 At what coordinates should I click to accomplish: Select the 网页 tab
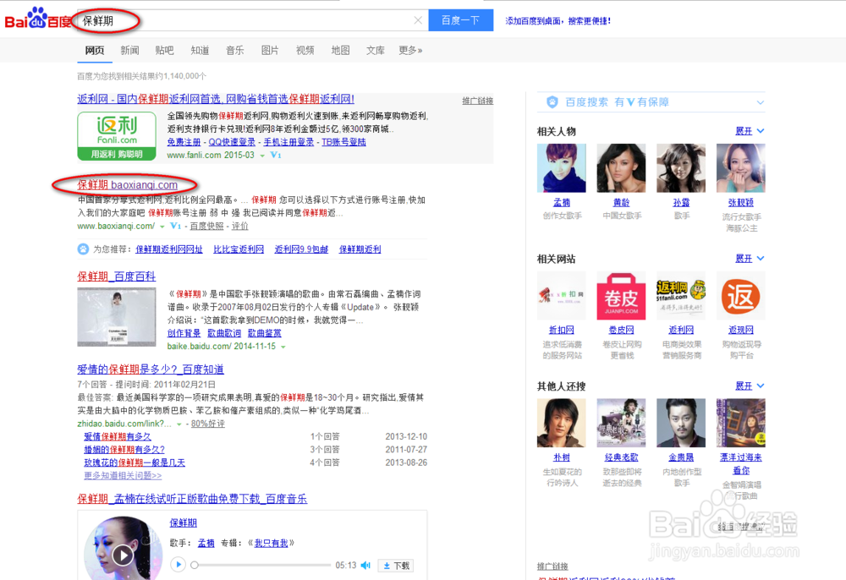click(x=95, y=50)
